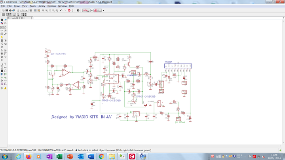This screenshot has width=285, height=160.
Task: Open Help via the question mark icon
Action: coord(78,10)
